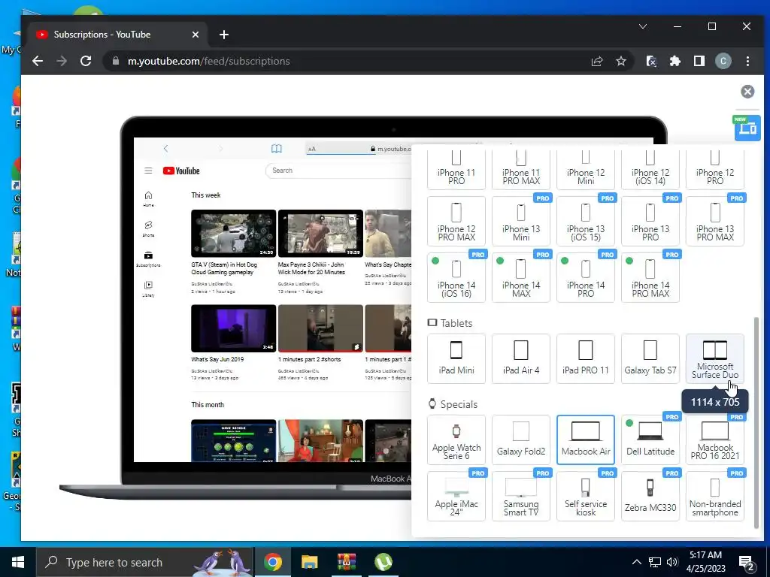Pick the iPhone 12 PRO MAX device
The height and width of the screenshot is (577, 770).
(456, 222)
